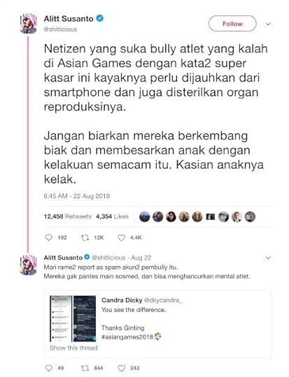Like the second tweet showing 243
Screen dimensions: 289x377
[x=121, y=368]
